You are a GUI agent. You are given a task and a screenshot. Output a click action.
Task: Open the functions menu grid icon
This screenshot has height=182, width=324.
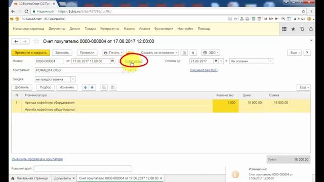click(x=285, y=29)
